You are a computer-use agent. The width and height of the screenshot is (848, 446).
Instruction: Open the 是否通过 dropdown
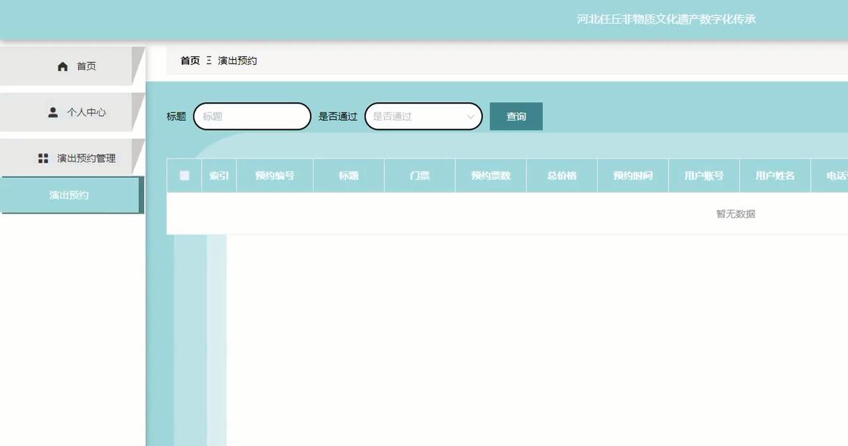click(423, 116)
